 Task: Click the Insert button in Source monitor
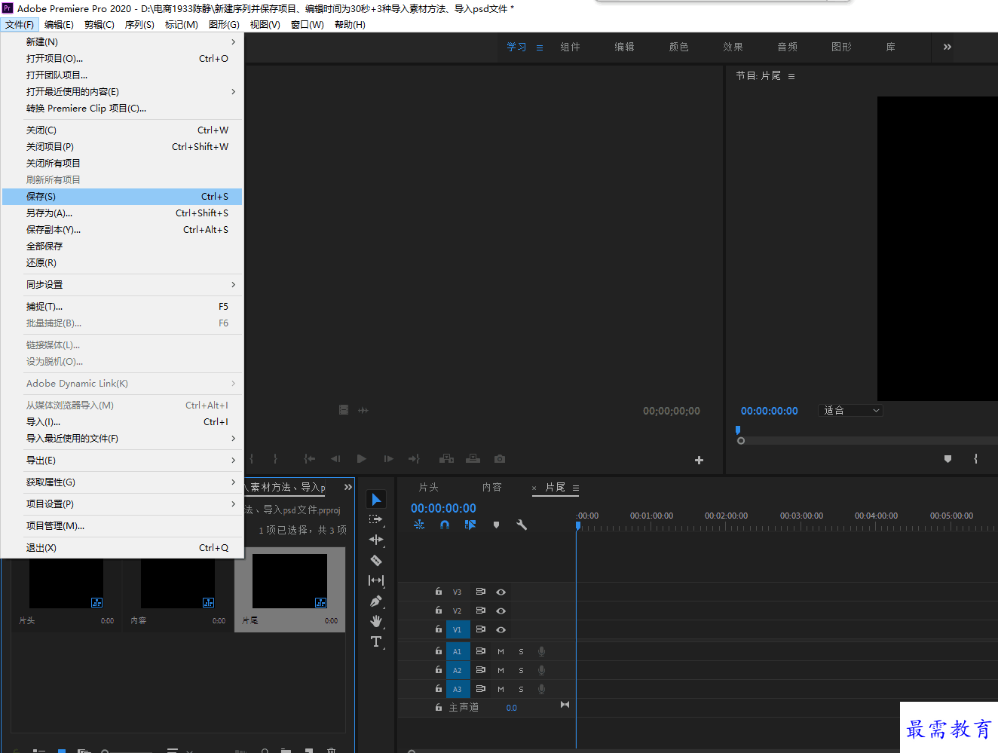click(x=447, y=458)
